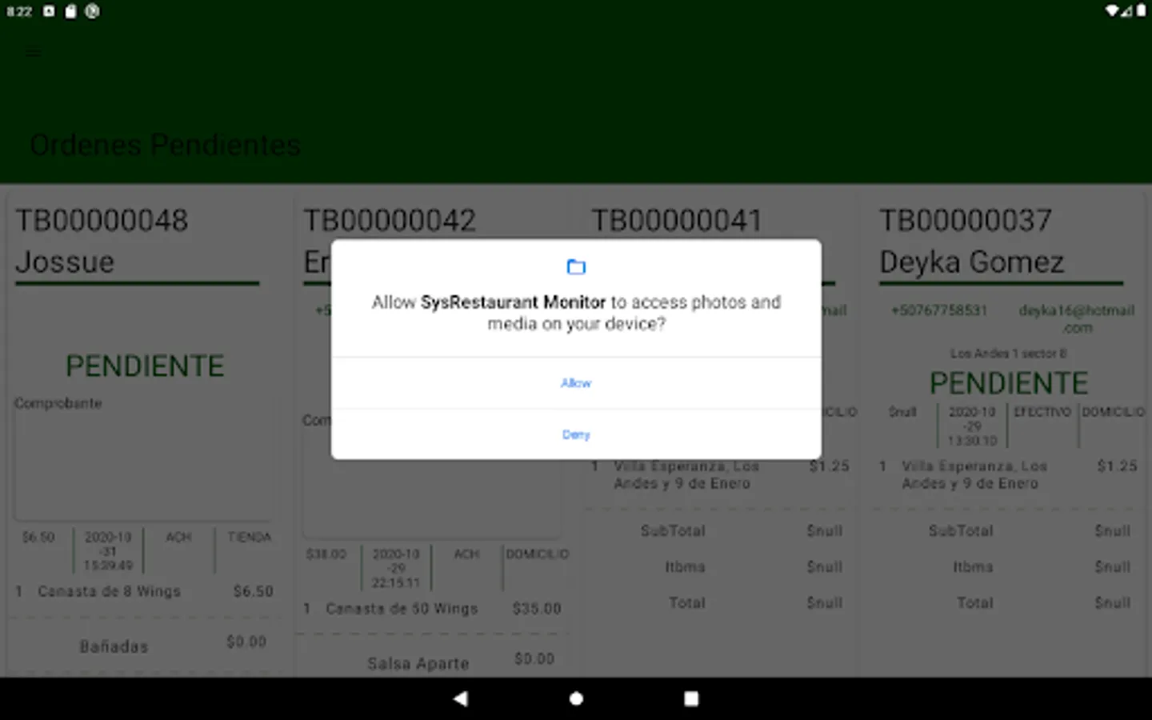The image size is (1152, 720).
Task: Click the deyka16@hotmail.com email
Action: point(1077,318)
